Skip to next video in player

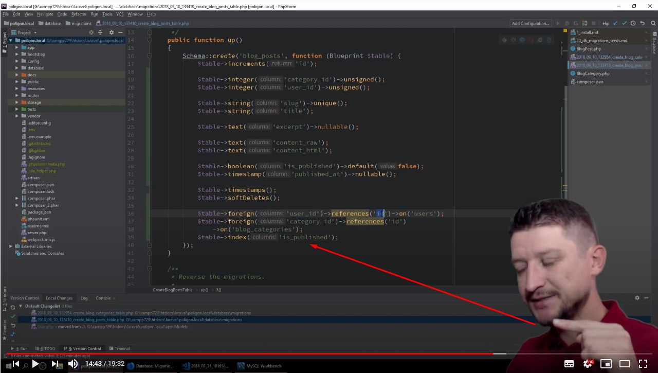(54, 364)
